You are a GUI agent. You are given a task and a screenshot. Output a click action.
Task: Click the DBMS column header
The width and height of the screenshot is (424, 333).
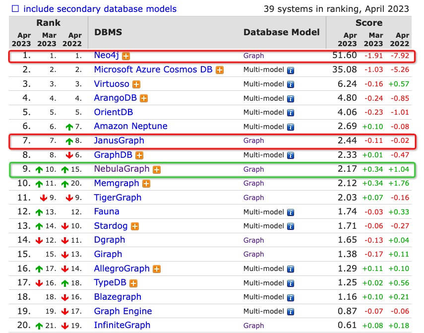(x=108, y=32)
